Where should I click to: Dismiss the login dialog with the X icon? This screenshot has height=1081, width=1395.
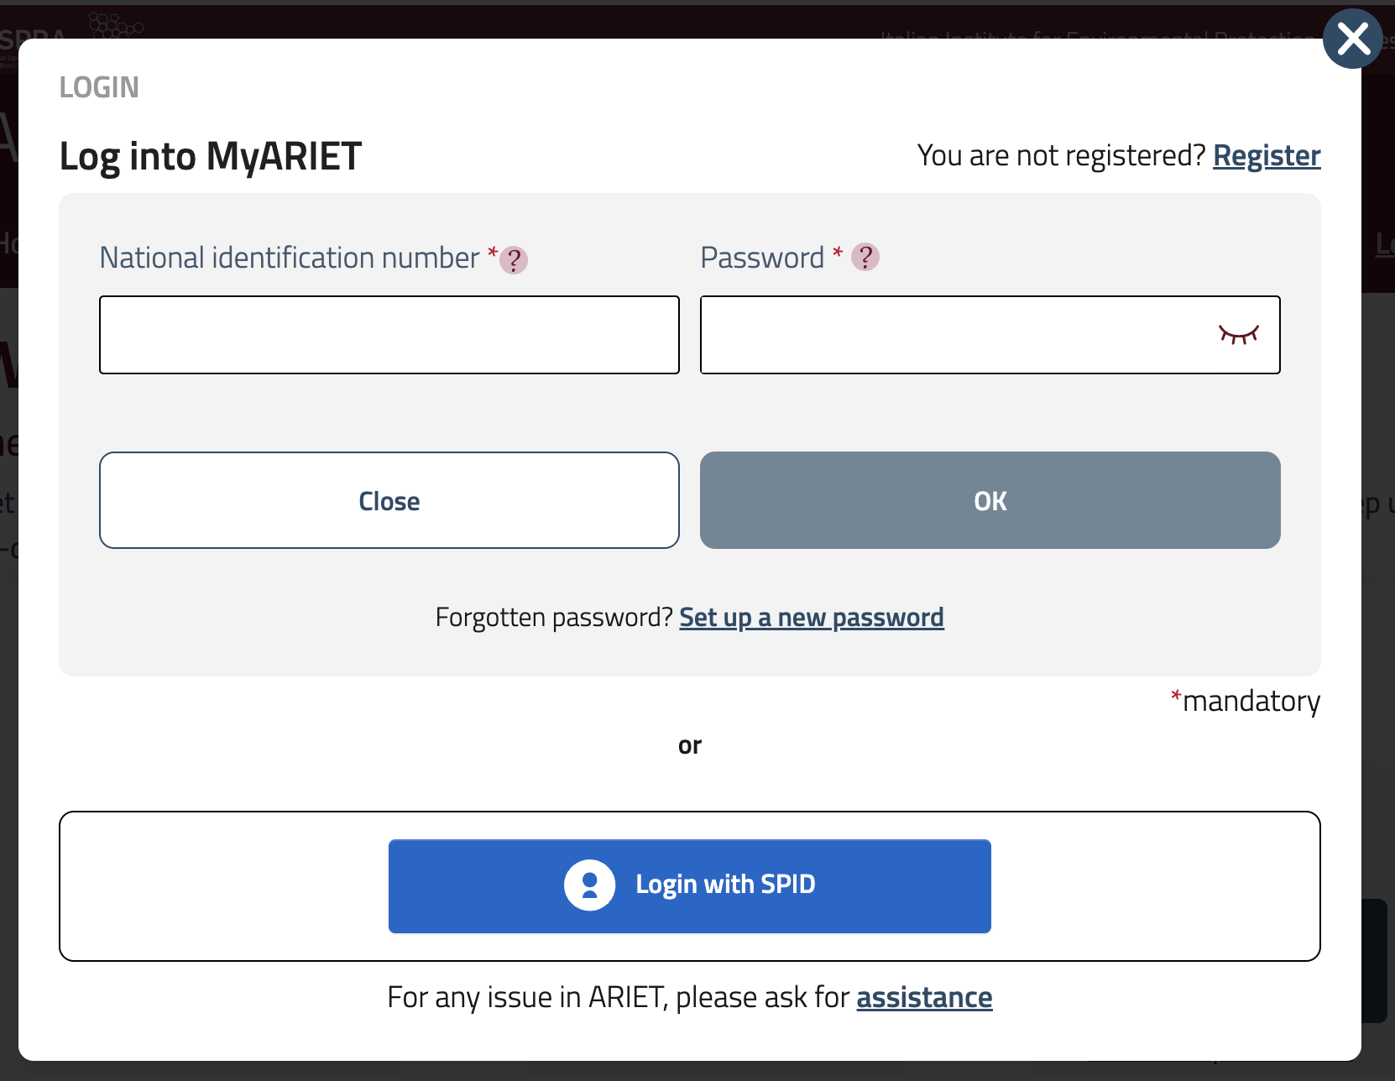[1352, 39]
